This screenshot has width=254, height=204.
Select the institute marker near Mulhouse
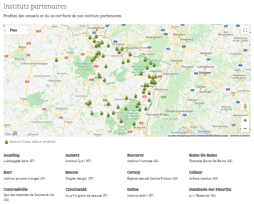[134, 124]
